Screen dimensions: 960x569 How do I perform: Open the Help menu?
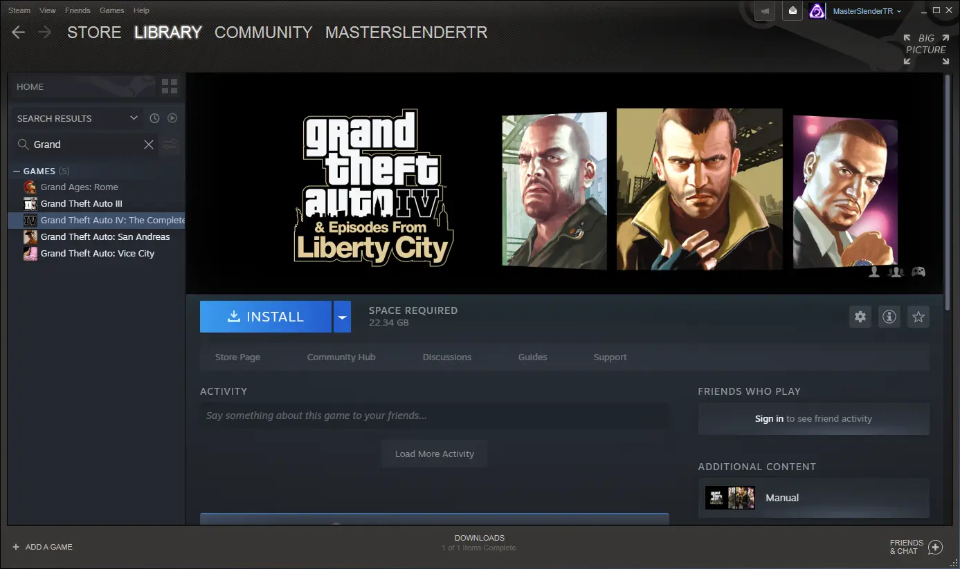(x=141, y=10)
